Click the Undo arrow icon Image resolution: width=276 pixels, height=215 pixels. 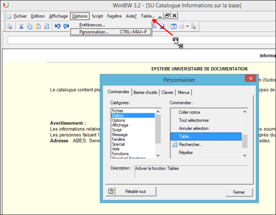(x=57, y=26)
